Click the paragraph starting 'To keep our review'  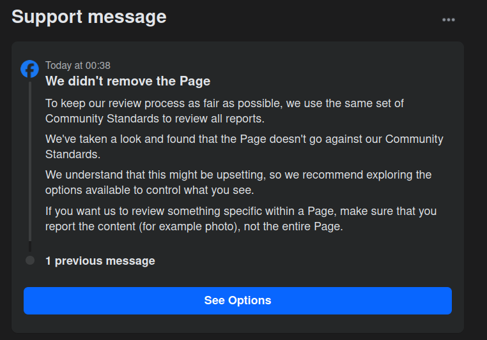pos(224,111)
